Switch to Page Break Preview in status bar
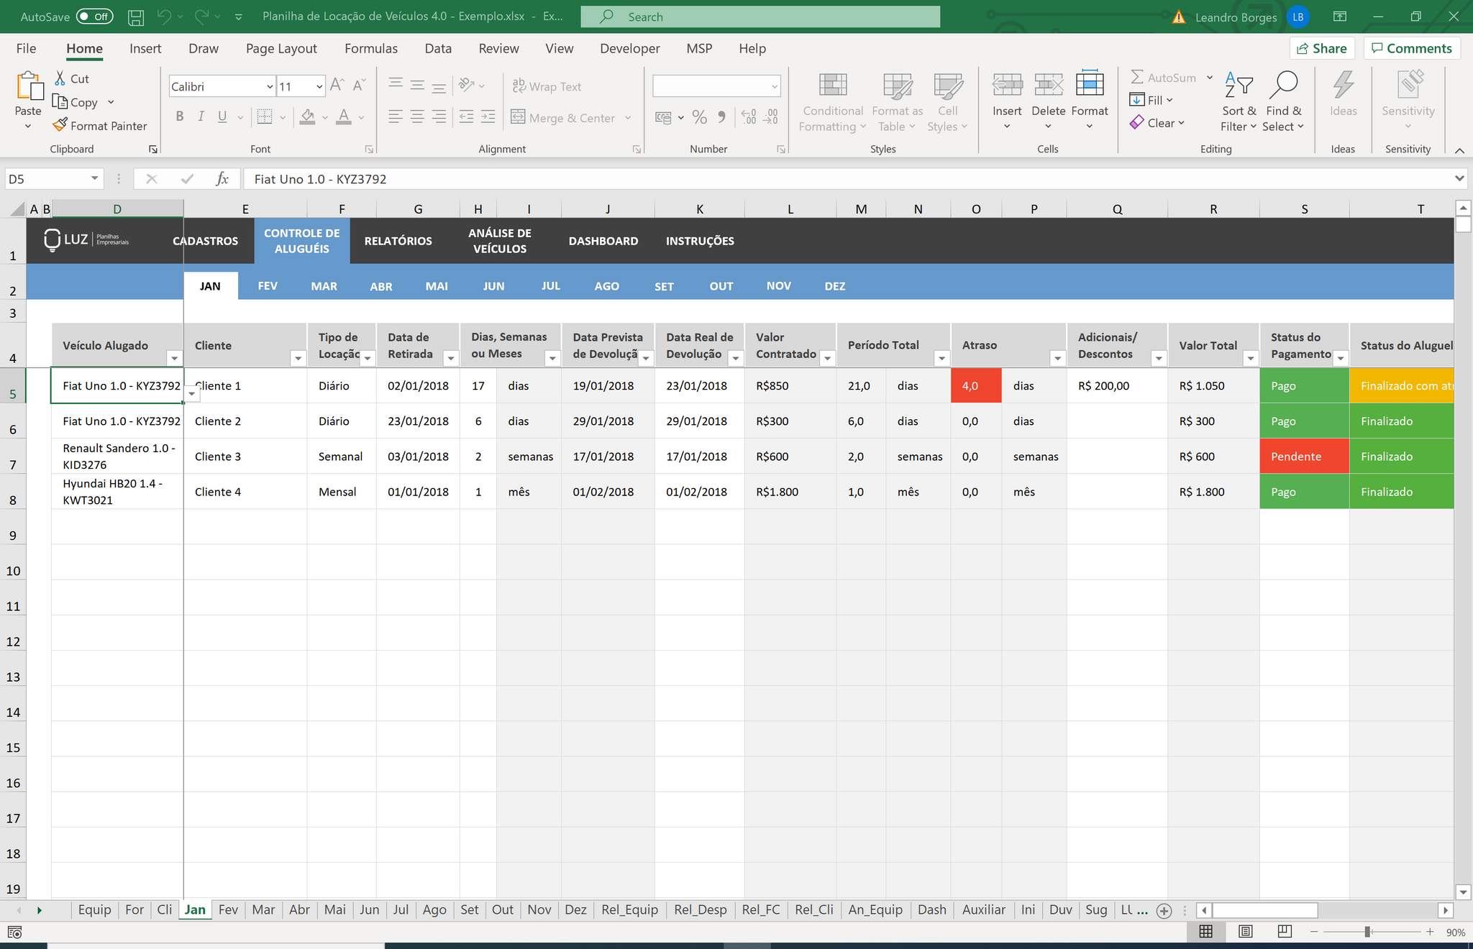This screenshot has width=1473, height=949. click(1285, 932)
